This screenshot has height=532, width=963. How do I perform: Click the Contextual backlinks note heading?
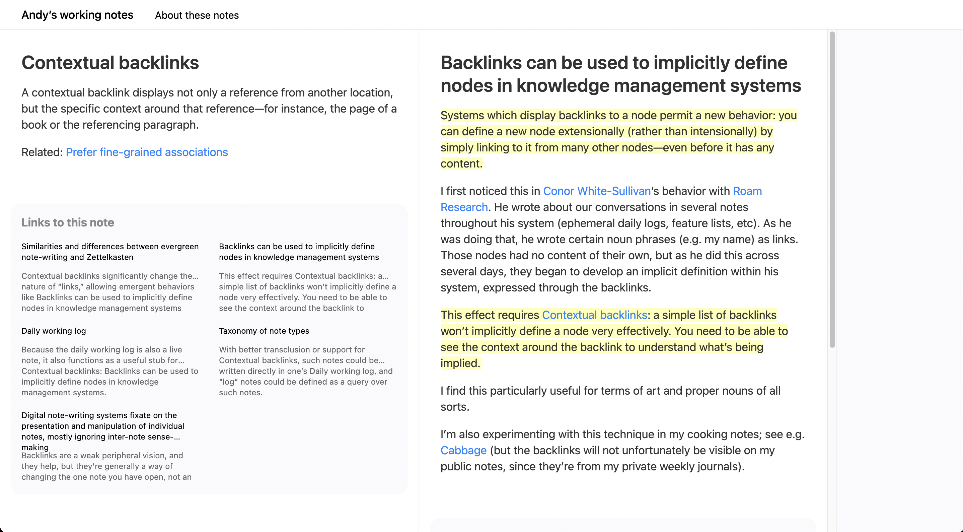[110, 62]
